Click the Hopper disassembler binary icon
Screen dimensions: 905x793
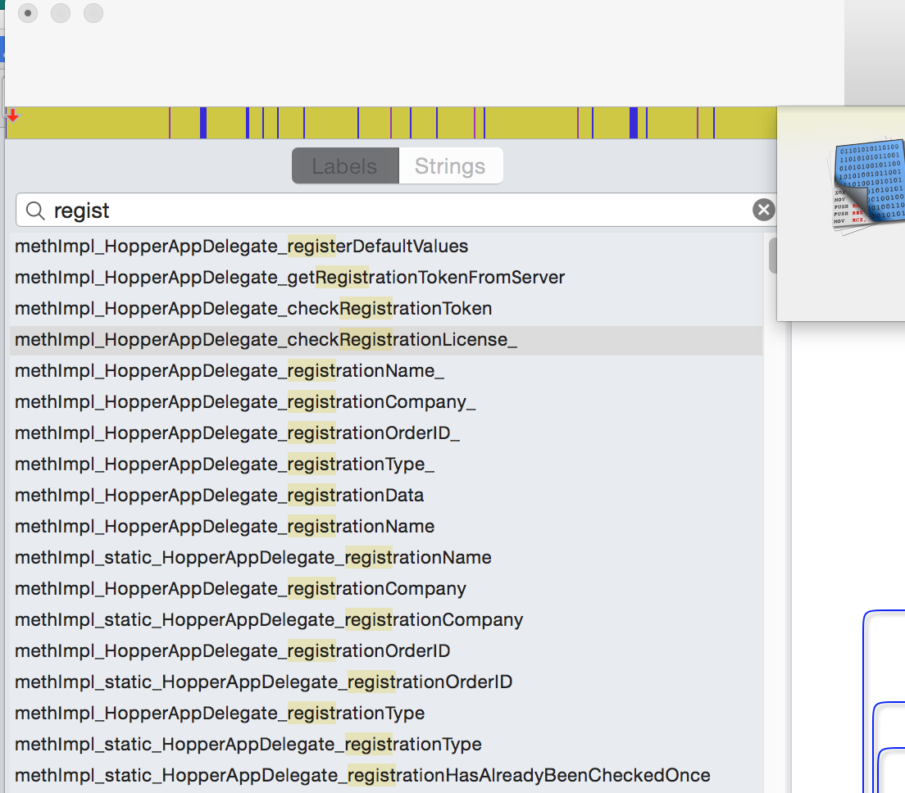[x=868, y=187]
